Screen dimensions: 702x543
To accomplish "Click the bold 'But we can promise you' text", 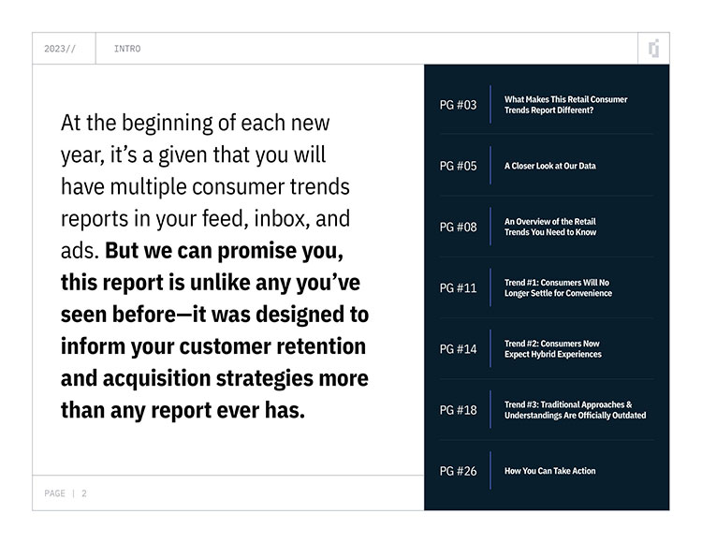I will pos(224,251).
